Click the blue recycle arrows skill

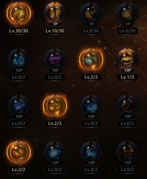[19, 60]
